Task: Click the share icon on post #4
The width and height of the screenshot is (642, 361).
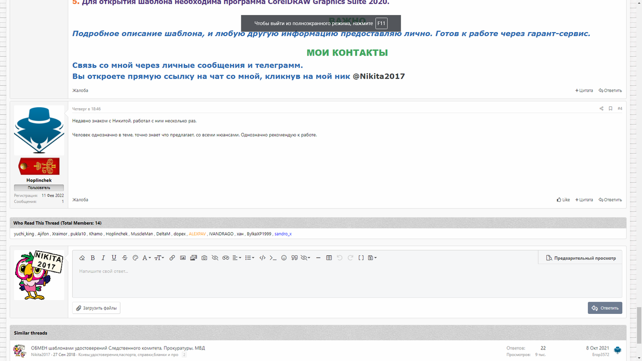Action: pyautogui.click(x=601, y=108)
